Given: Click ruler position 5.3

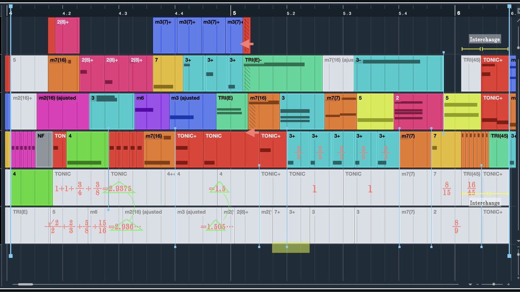Looking at the screenshot, I should click(x=347, y=13).
